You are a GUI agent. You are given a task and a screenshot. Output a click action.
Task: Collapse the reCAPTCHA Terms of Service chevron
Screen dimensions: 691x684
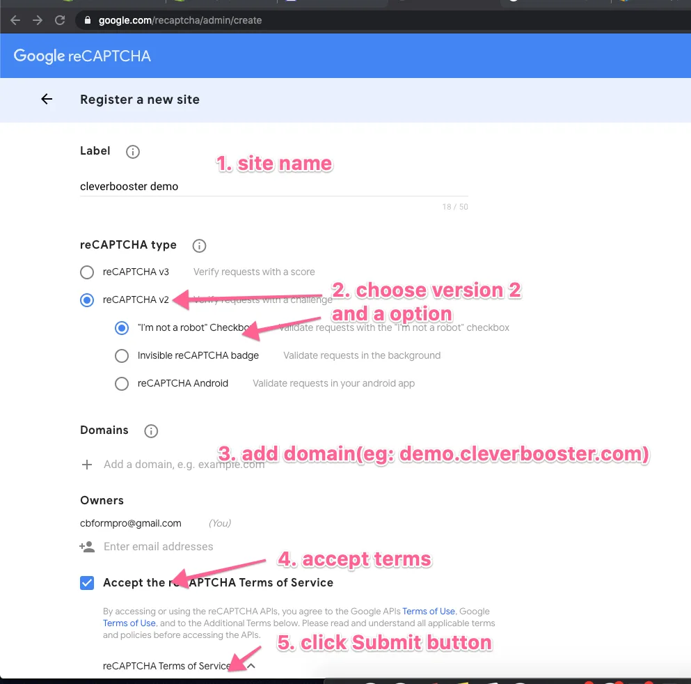(251, 666)
